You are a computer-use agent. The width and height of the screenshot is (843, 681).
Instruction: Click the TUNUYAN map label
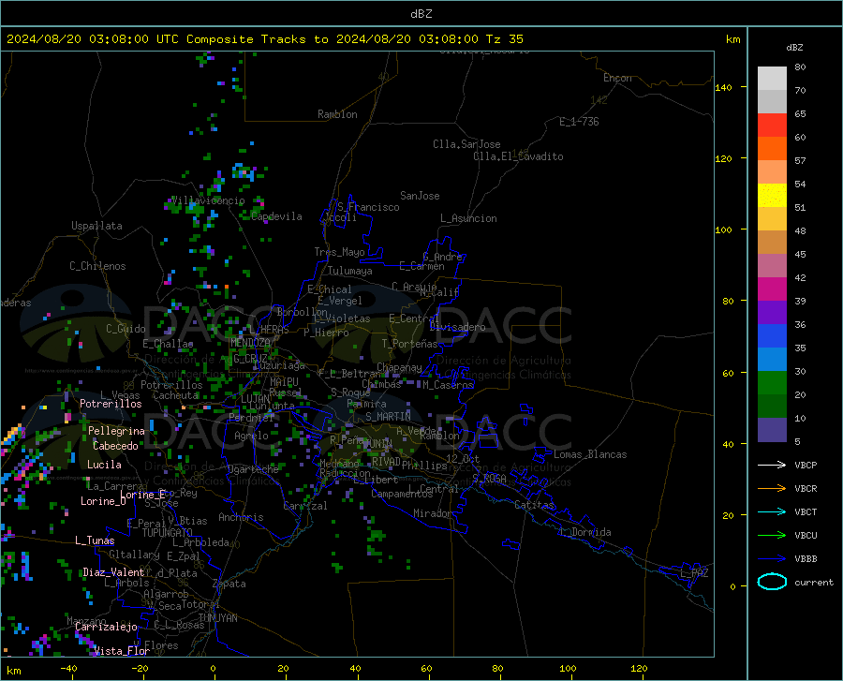point(217,618)
